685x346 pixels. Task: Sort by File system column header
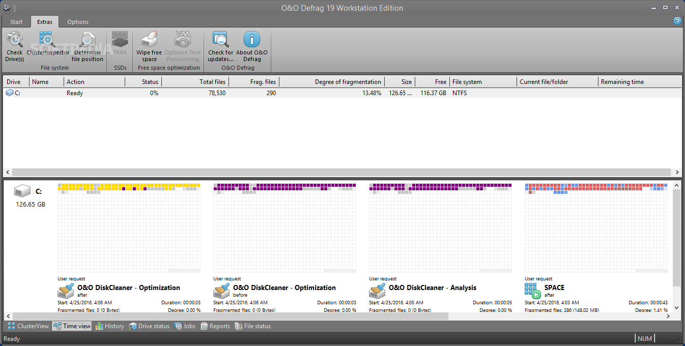pos(483,81)
